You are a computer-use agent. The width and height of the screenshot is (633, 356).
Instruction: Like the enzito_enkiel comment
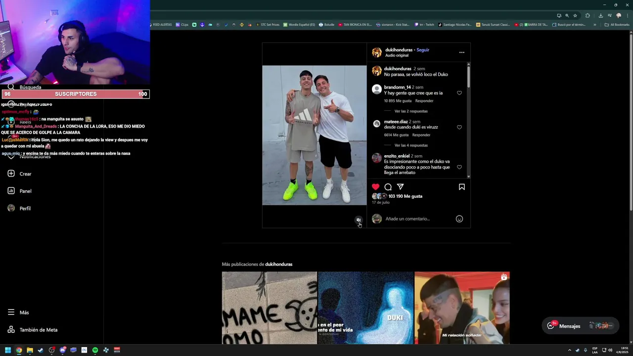pyautogui.click(x=459, y=167)
